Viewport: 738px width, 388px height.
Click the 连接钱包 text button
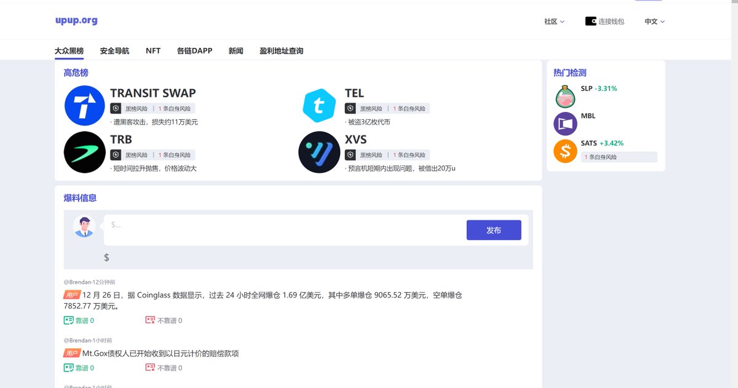click(611, 22)
